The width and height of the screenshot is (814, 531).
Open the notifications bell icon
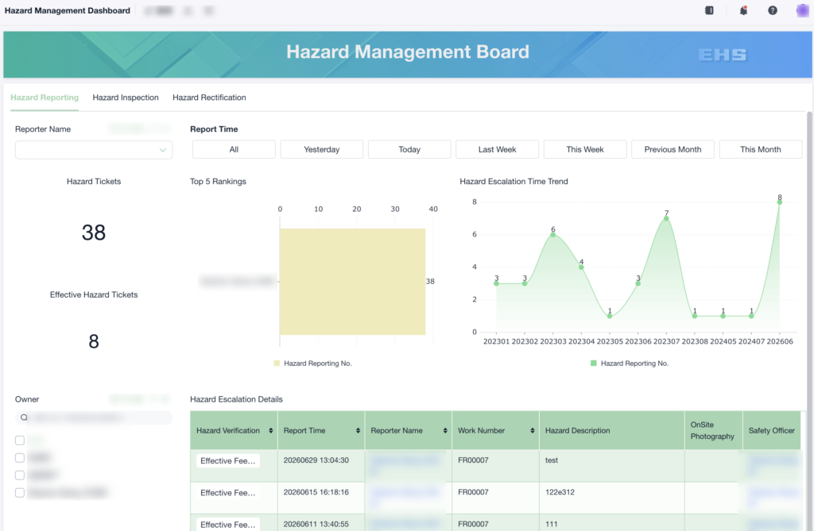click(743, 10)
